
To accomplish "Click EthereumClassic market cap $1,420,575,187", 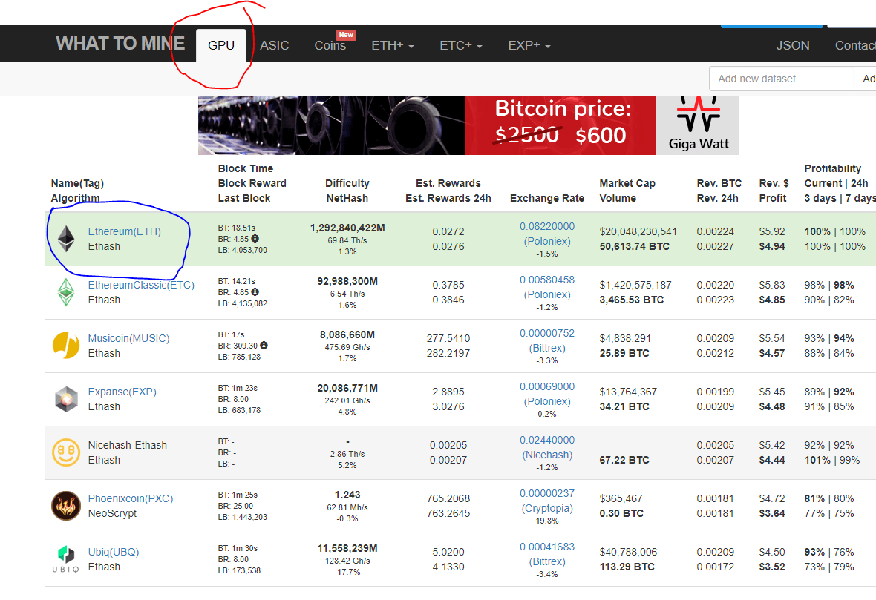I will [x=635, y=285].
